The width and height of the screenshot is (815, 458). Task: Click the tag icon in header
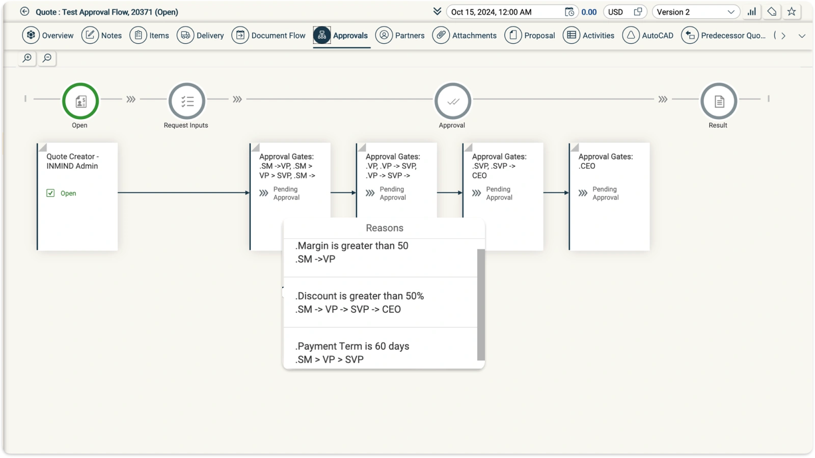[772, 11]
